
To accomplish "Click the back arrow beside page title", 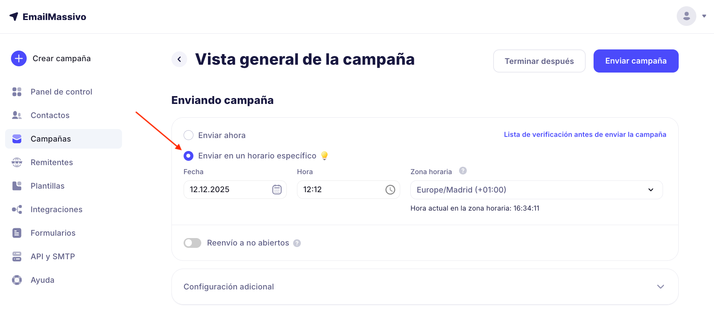I will (179, 59).
